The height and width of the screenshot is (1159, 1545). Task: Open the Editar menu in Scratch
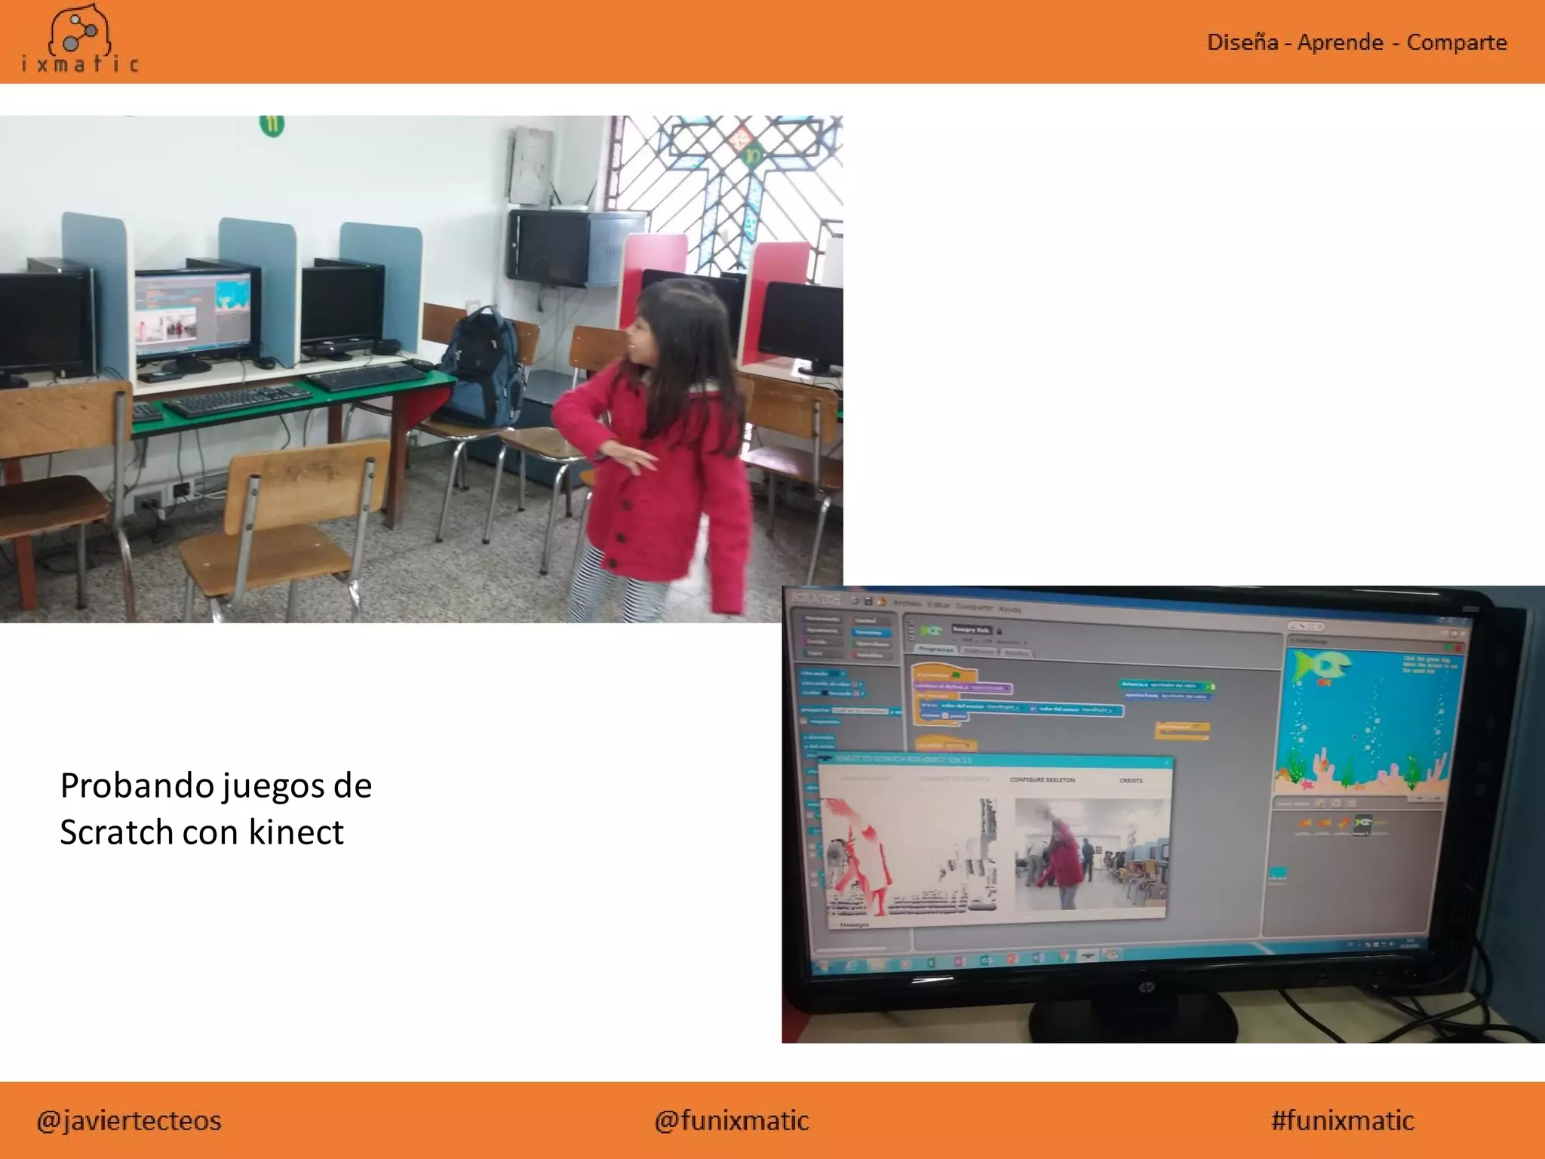[938, 605]
